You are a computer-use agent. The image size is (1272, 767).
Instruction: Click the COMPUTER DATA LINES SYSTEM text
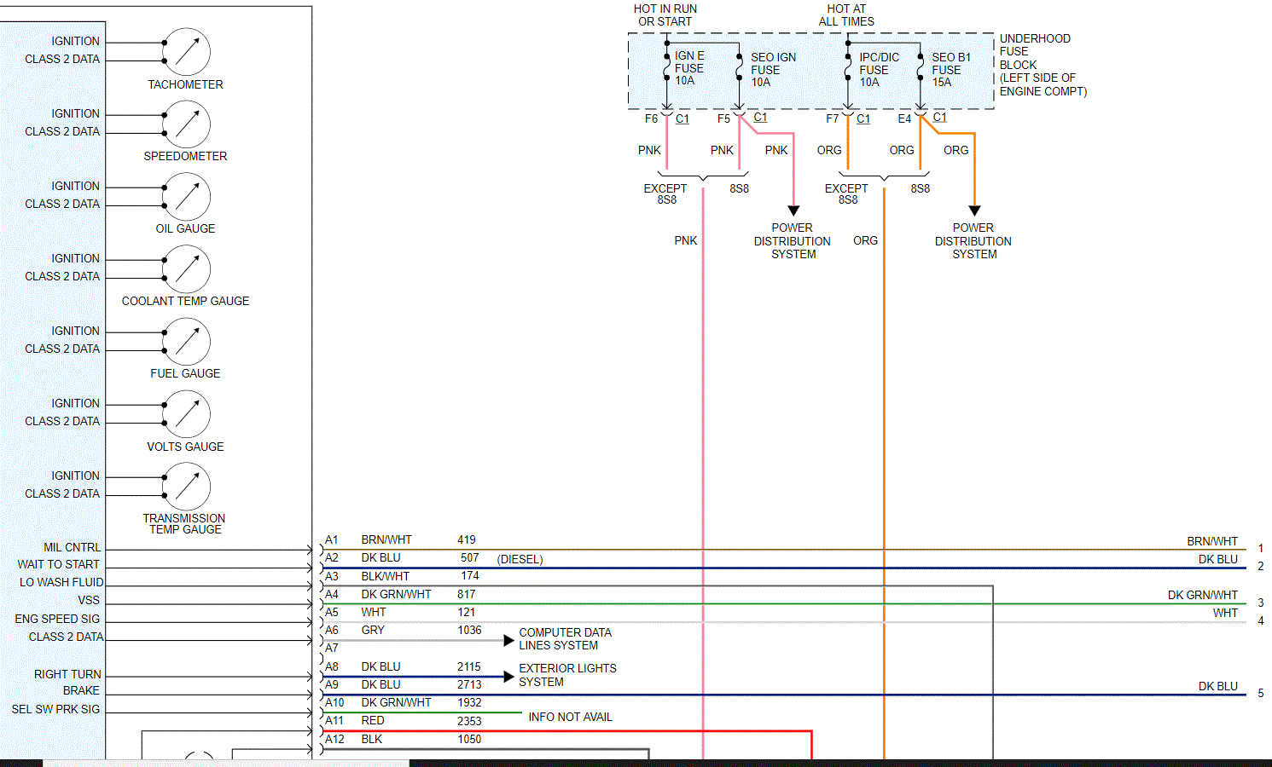565,639
